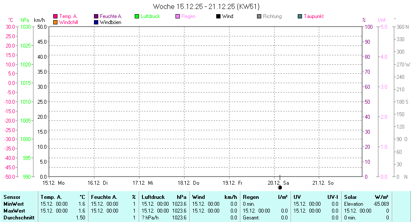Click the km/h axis unit label
Screen dimensions: 411x222
[39, 20]
